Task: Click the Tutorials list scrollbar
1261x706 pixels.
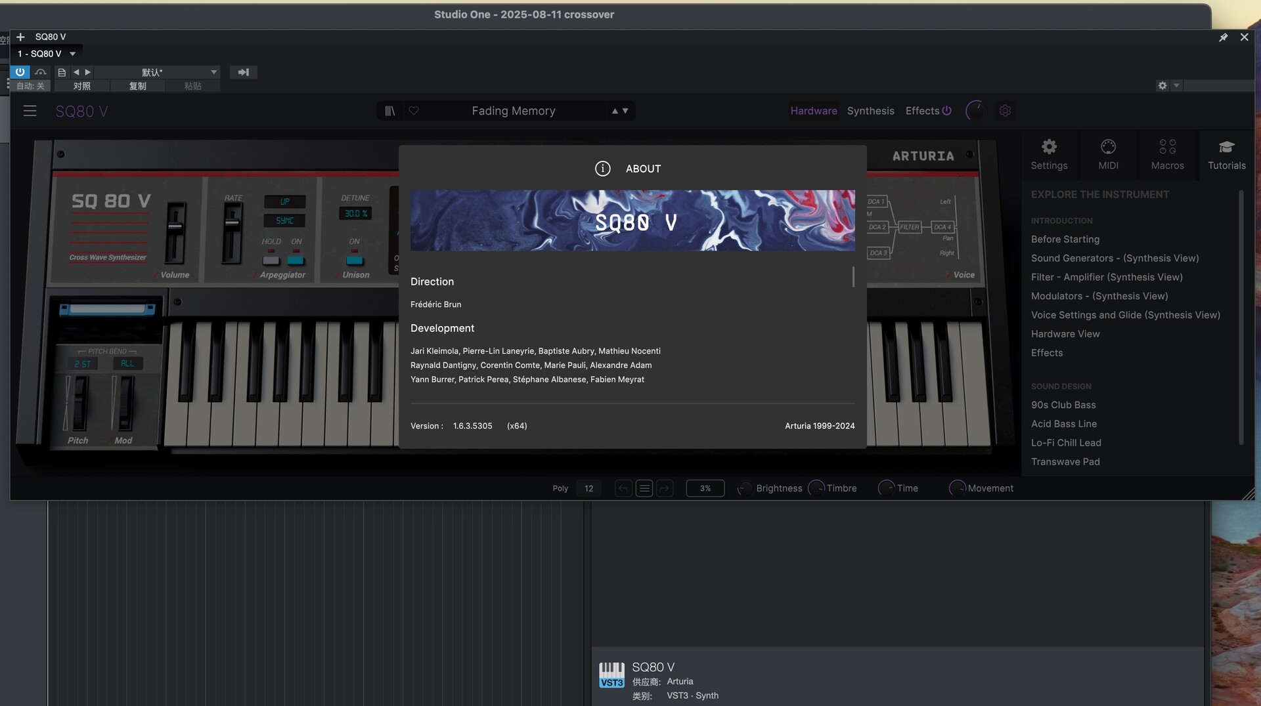Action: pyautogui.click(x=1241, y=317)
